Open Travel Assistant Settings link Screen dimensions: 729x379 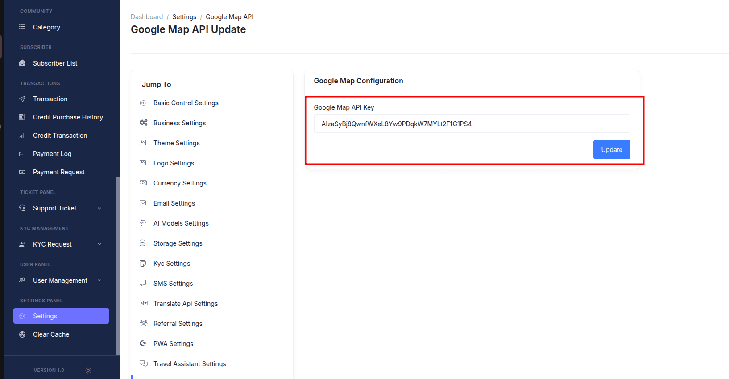[190, 364]
